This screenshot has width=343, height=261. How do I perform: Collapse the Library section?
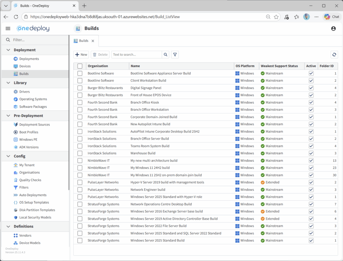[x=8, y=83]
